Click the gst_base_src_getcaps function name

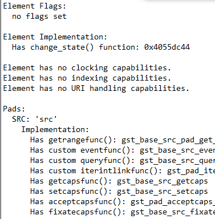(x=163, y=181)
